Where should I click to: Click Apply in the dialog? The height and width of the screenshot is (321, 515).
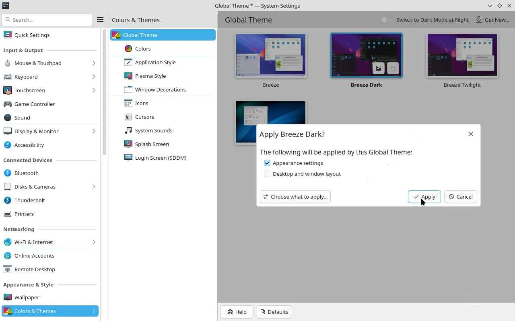[x=424, y=197]
